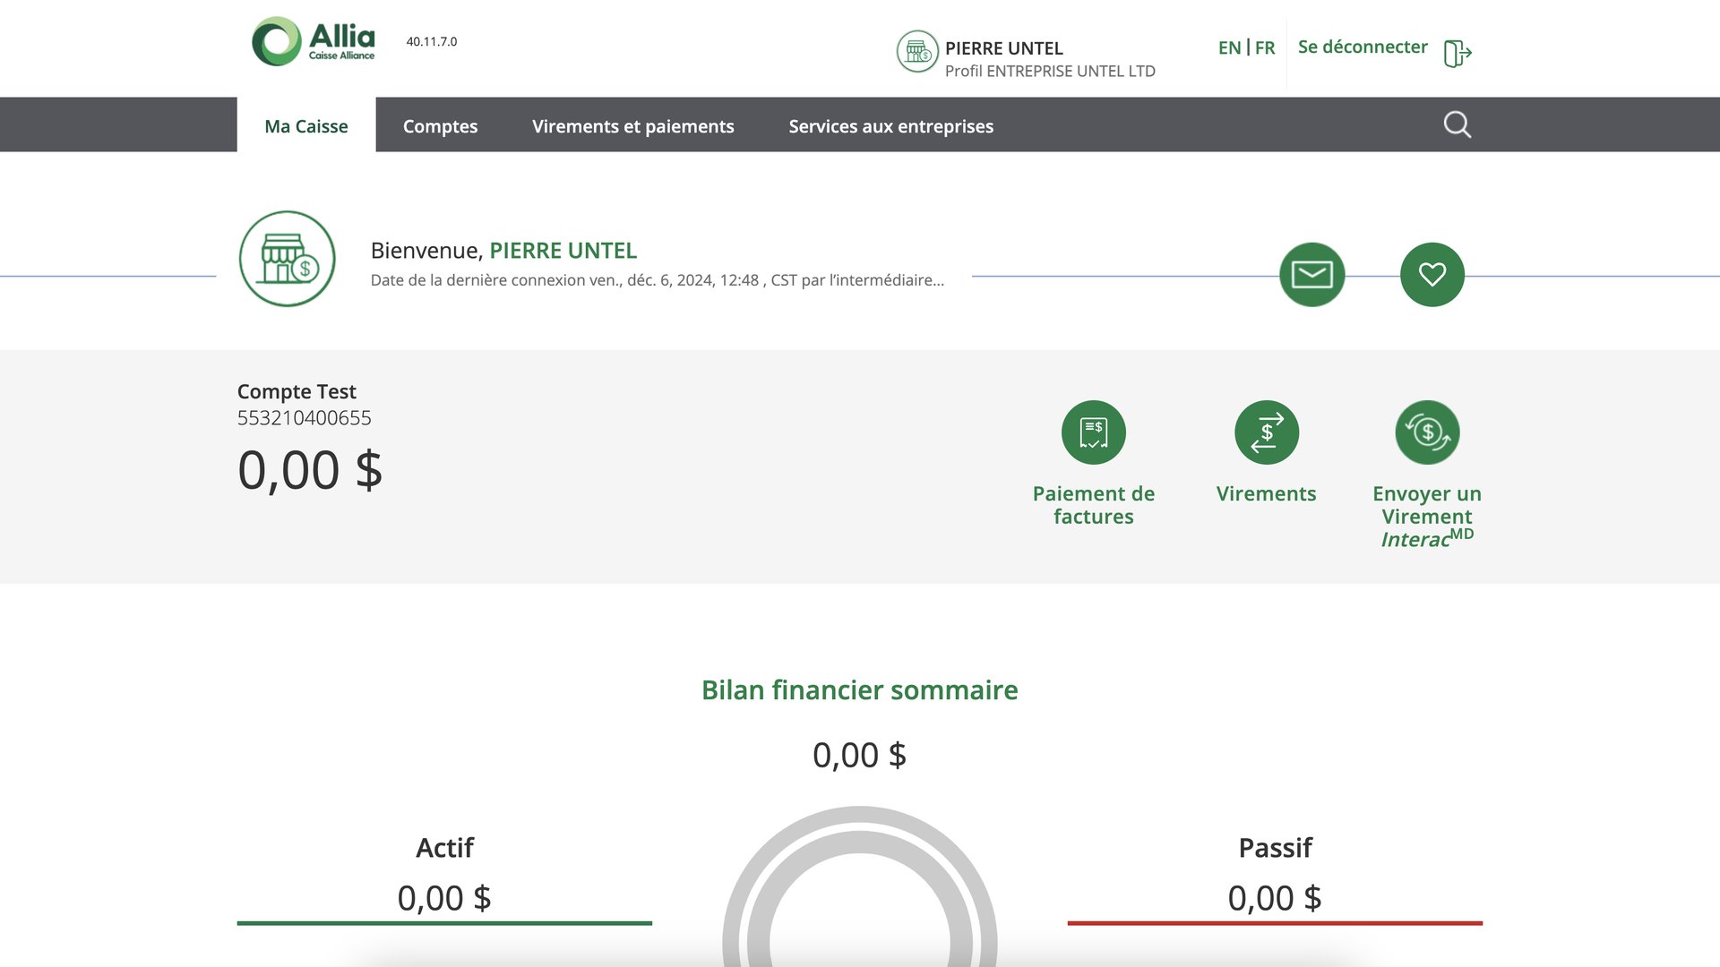This screenshot has height=967, width=1720.
Task: Open the Services aux entreprises menu
Action: 890,126
